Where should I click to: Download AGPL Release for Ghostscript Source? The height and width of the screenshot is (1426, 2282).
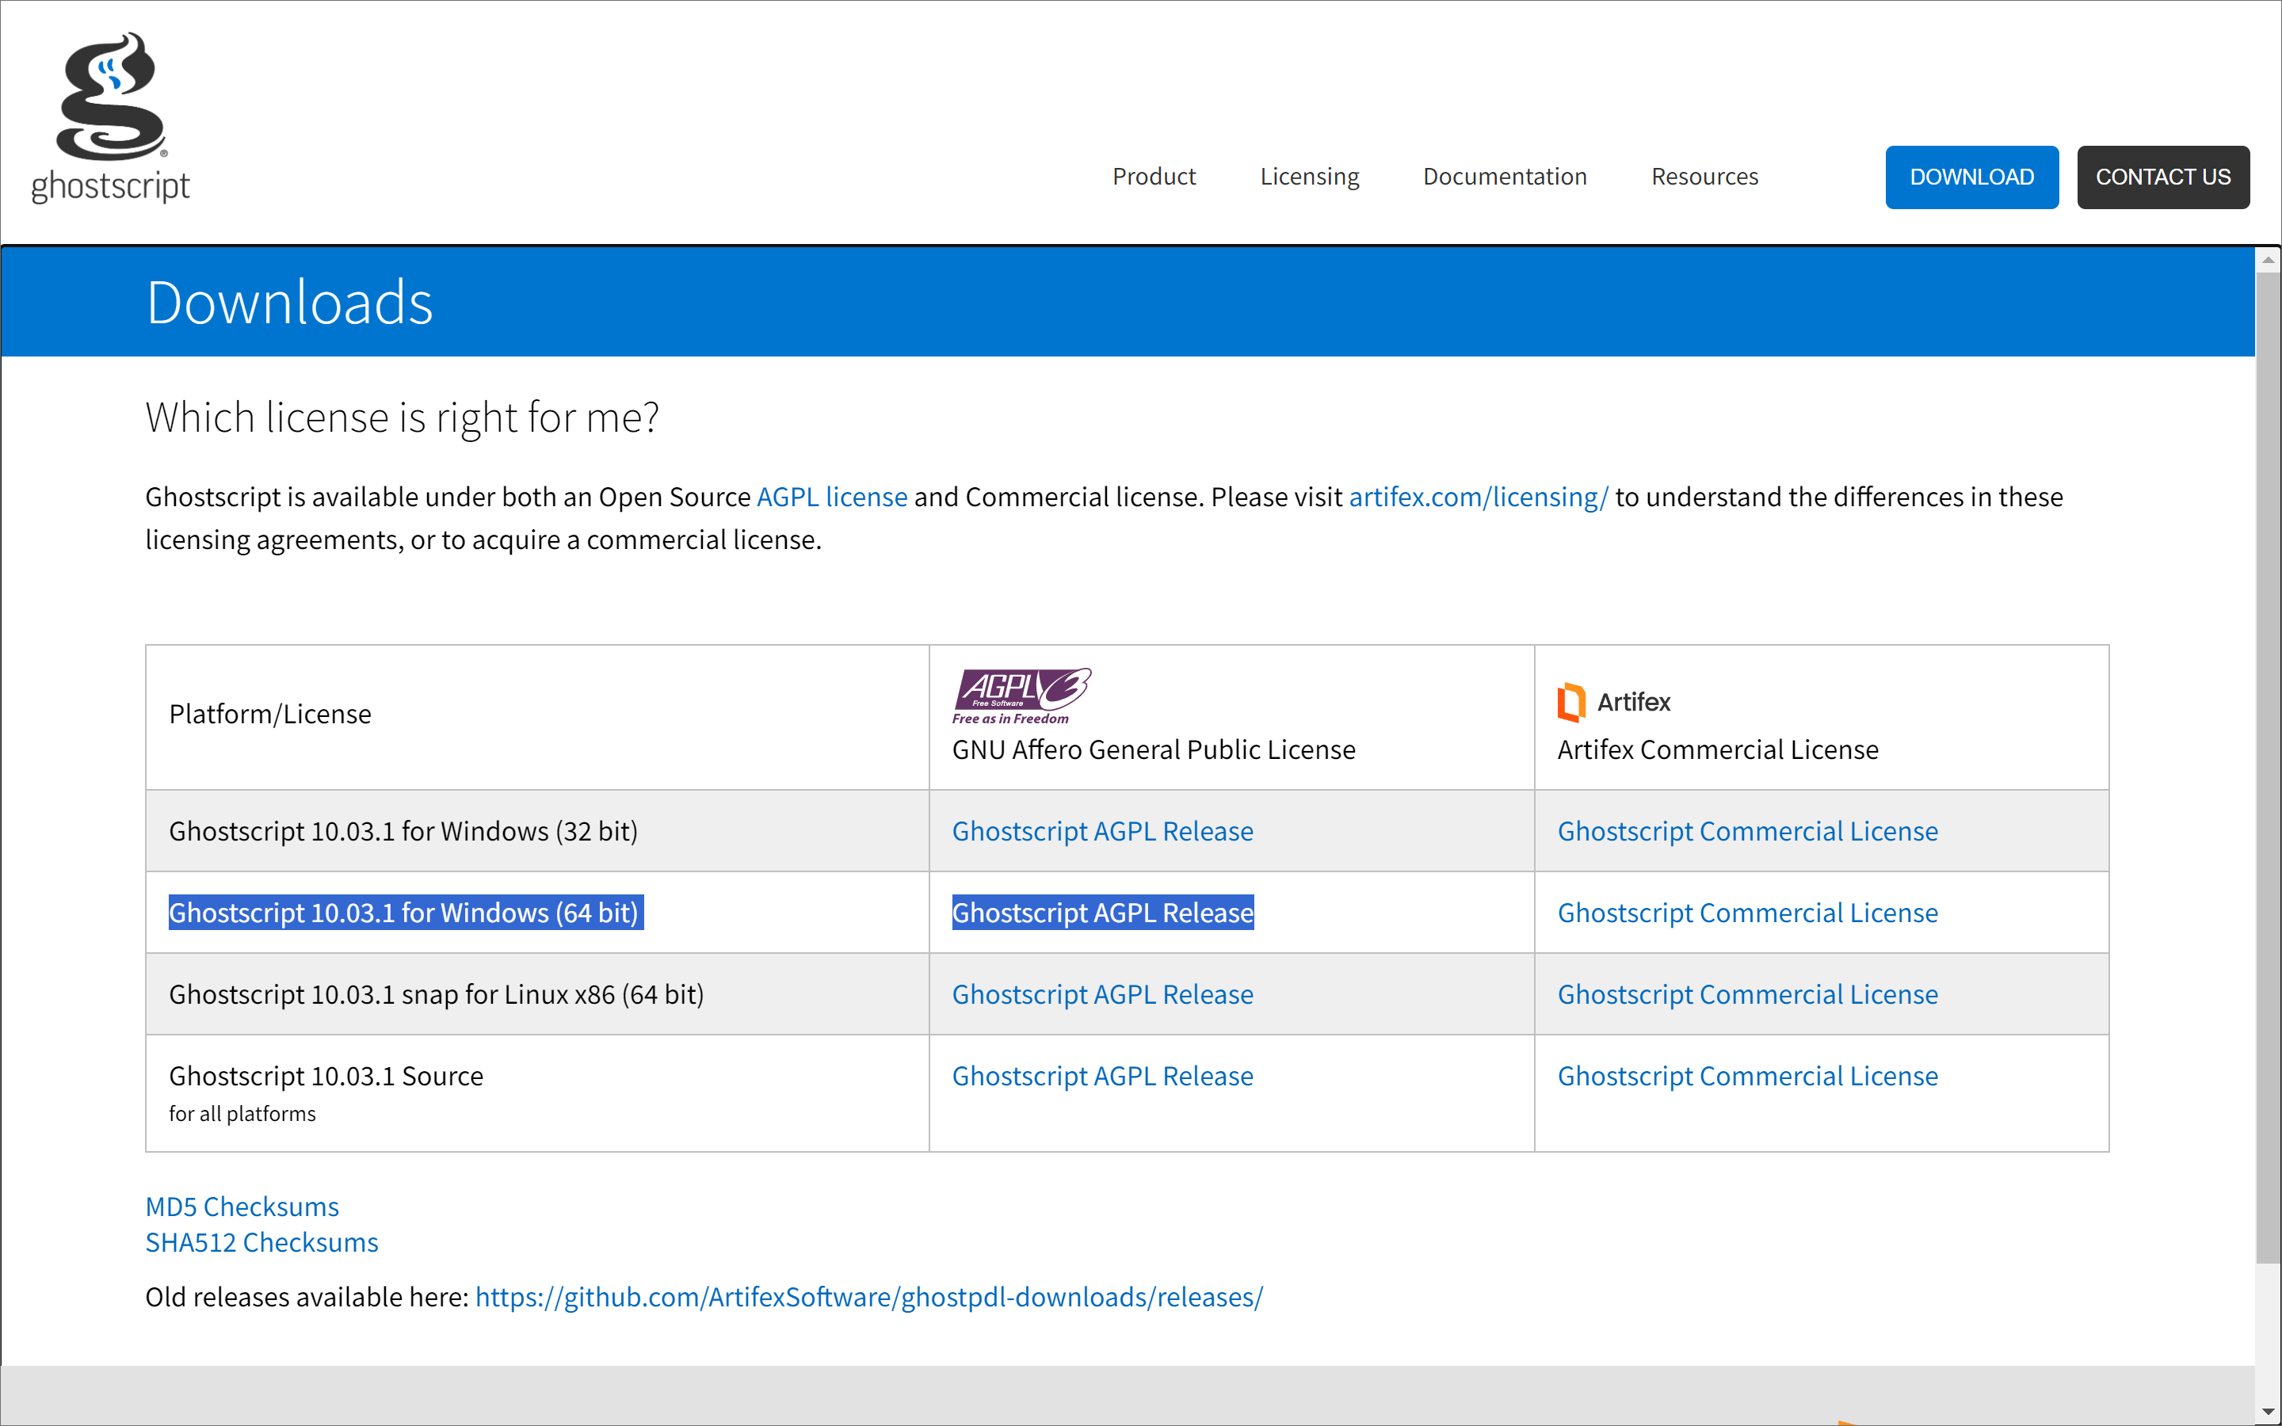click(x=1101, y=1076)
